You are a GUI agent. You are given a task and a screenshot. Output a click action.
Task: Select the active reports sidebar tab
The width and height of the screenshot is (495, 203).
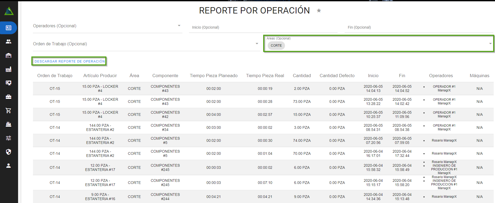9,28
